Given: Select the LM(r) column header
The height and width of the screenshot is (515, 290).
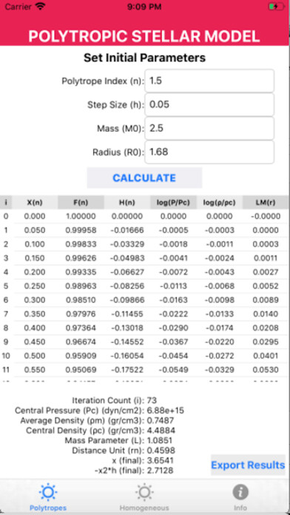Looking at the screenshot, I should pos(266,203).
